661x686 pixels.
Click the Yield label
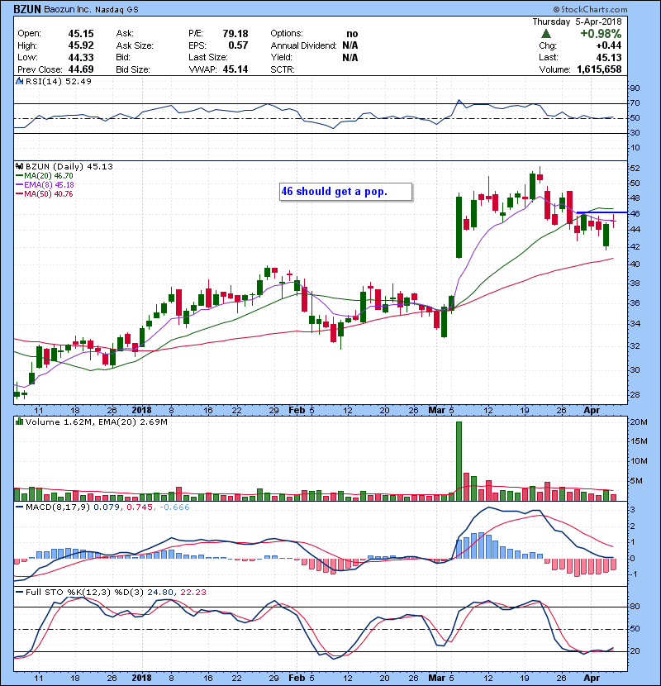click(x=281, y=57)
